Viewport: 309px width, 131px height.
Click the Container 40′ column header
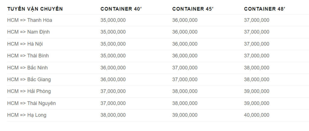121,9
